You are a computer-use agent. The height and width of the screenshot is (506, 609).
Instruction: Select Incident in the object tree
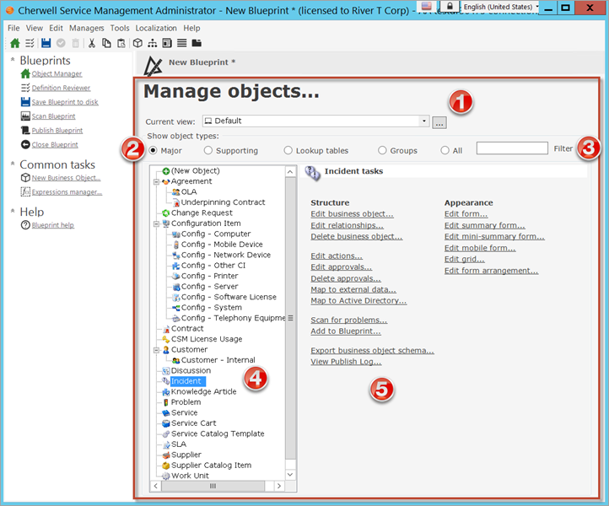point(186,381)
